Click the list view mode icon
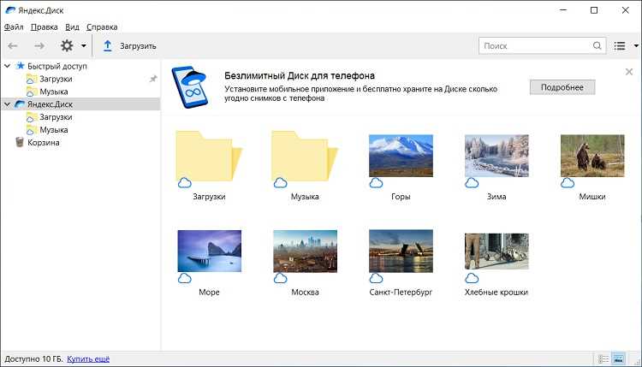 620,46
